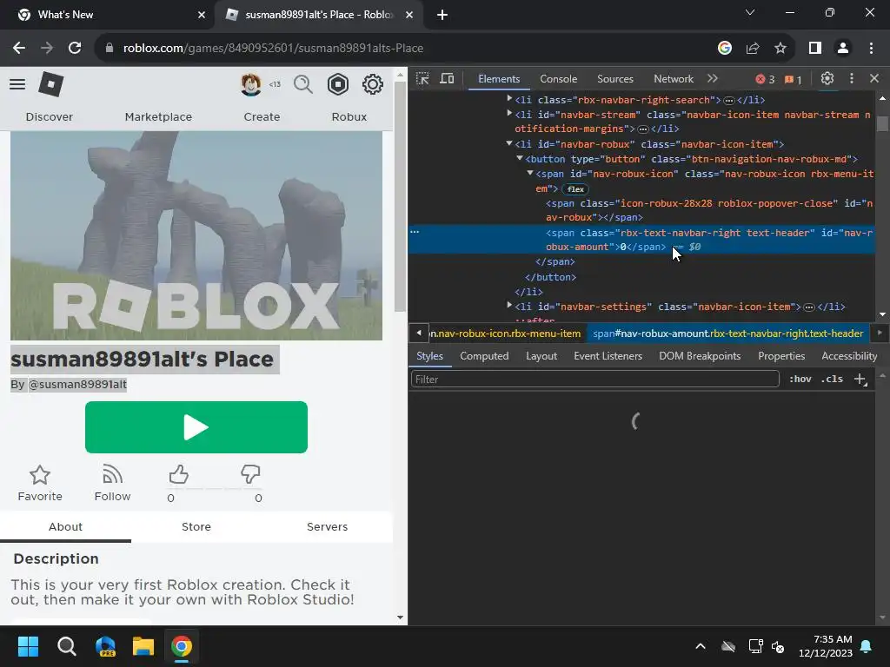Activate the DevTools inspect element picker
The image size is (890, 667).
pyautogui.click(x=423, y=79)
